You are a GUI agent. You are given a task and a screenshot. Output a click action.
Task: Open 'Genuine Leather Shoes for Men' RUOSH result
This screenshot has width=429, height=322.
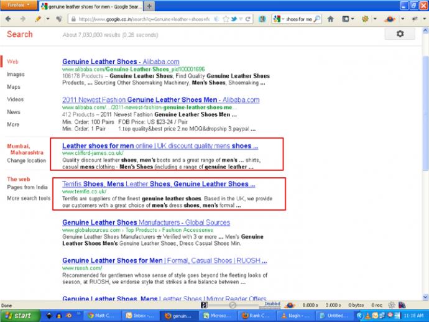[164, 260]
